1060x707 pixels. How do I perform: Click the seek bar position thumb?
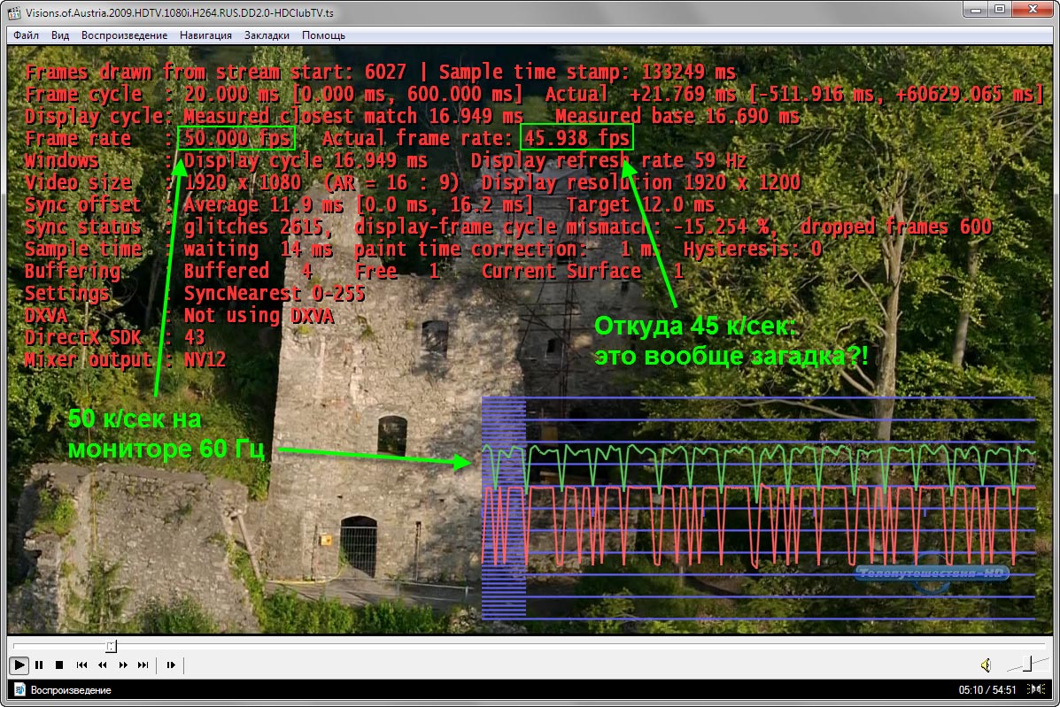111,646
